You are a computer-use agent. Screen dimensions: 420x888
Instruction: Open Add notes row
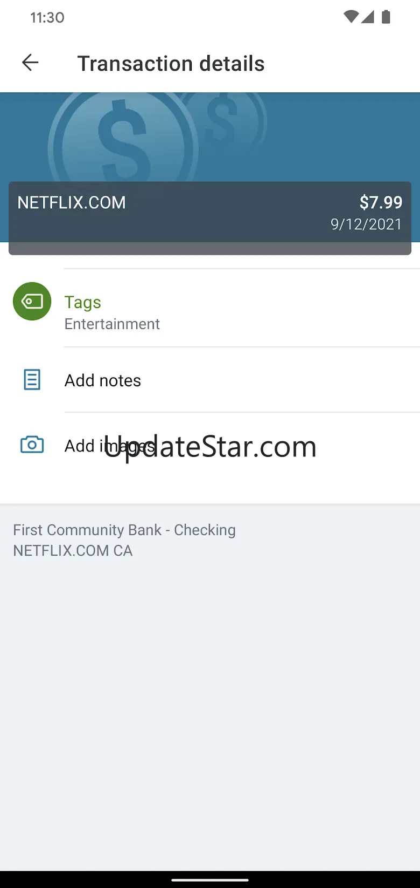pyautogui.click(x=103, y=380)
